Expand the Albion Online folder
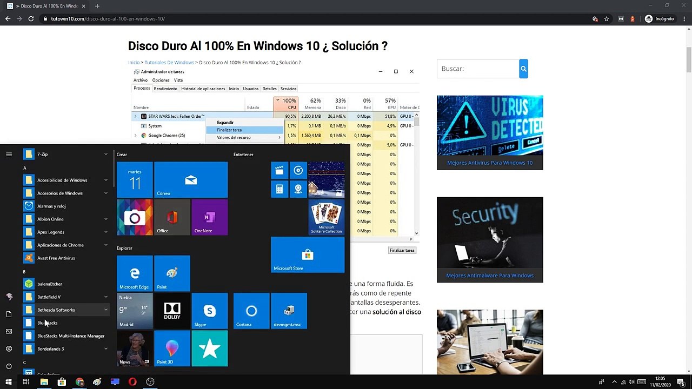 (66, 219)
